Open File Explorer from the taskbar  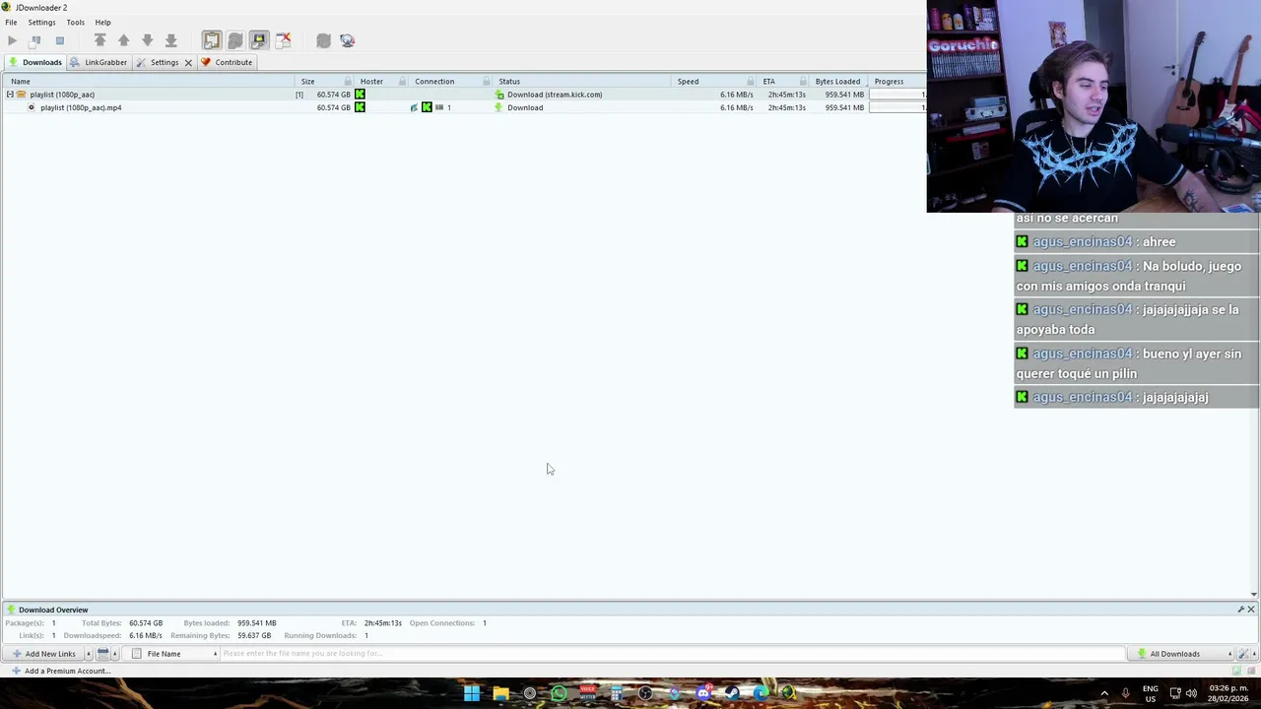click(500, 693)
